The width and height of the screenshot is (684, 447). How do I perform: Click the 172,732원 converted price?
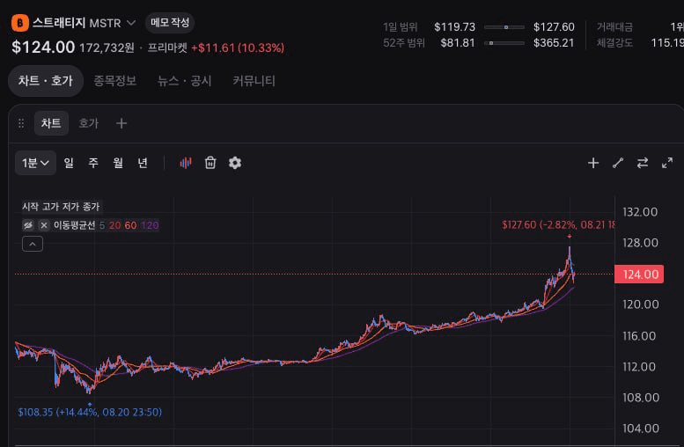pos(107,48)
